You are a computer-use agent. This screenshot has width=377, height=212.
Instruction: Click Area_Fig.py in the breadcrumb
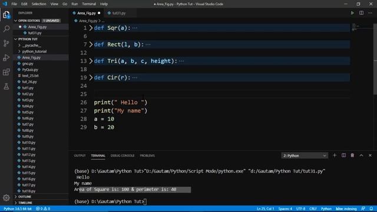[x=88, y=21]
